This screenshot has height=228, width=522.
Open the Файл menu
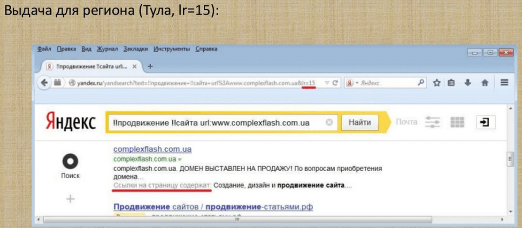[x=44, y=49]
